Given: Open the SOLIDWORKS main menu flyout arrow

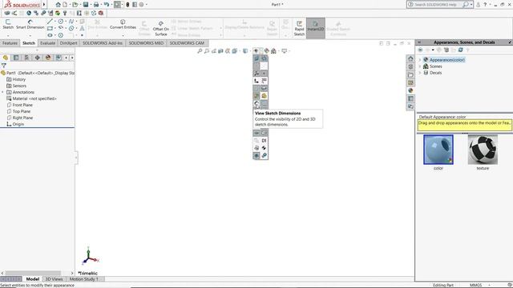Looking at the screenshot, I should click(x=44, y=5).
